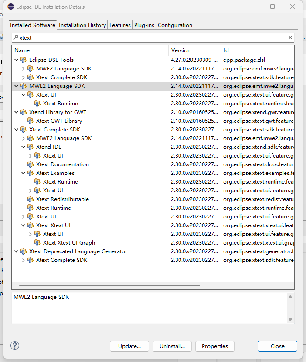Click icon of Xtext Complete SDK under Deprecated Generator
The height and width of the screenshot is (362, 306).
pyautogui.click(x=31, y=260)
